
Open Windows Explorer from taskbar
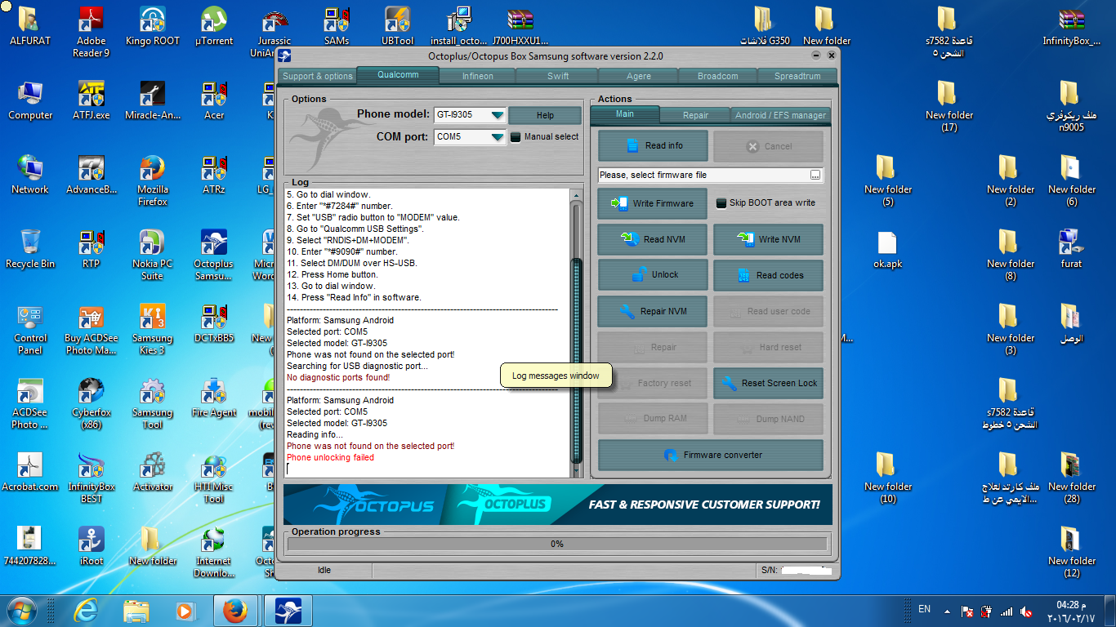click(x=135, y=610)
